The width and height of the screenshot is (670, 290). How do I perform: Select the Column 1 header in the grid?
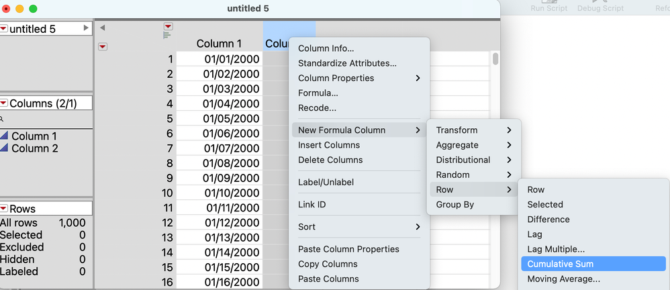click(x=219, y=44)
